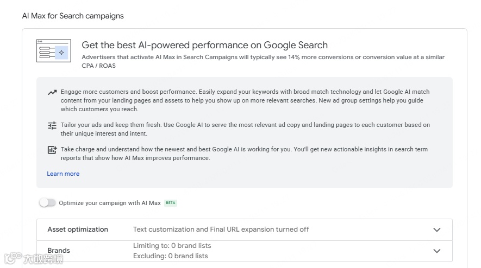Viewport: 481px width, 268px height.
Task: Click the AI Max browser illustration icon
Action: pyautogui.click(x=53, y=51)
